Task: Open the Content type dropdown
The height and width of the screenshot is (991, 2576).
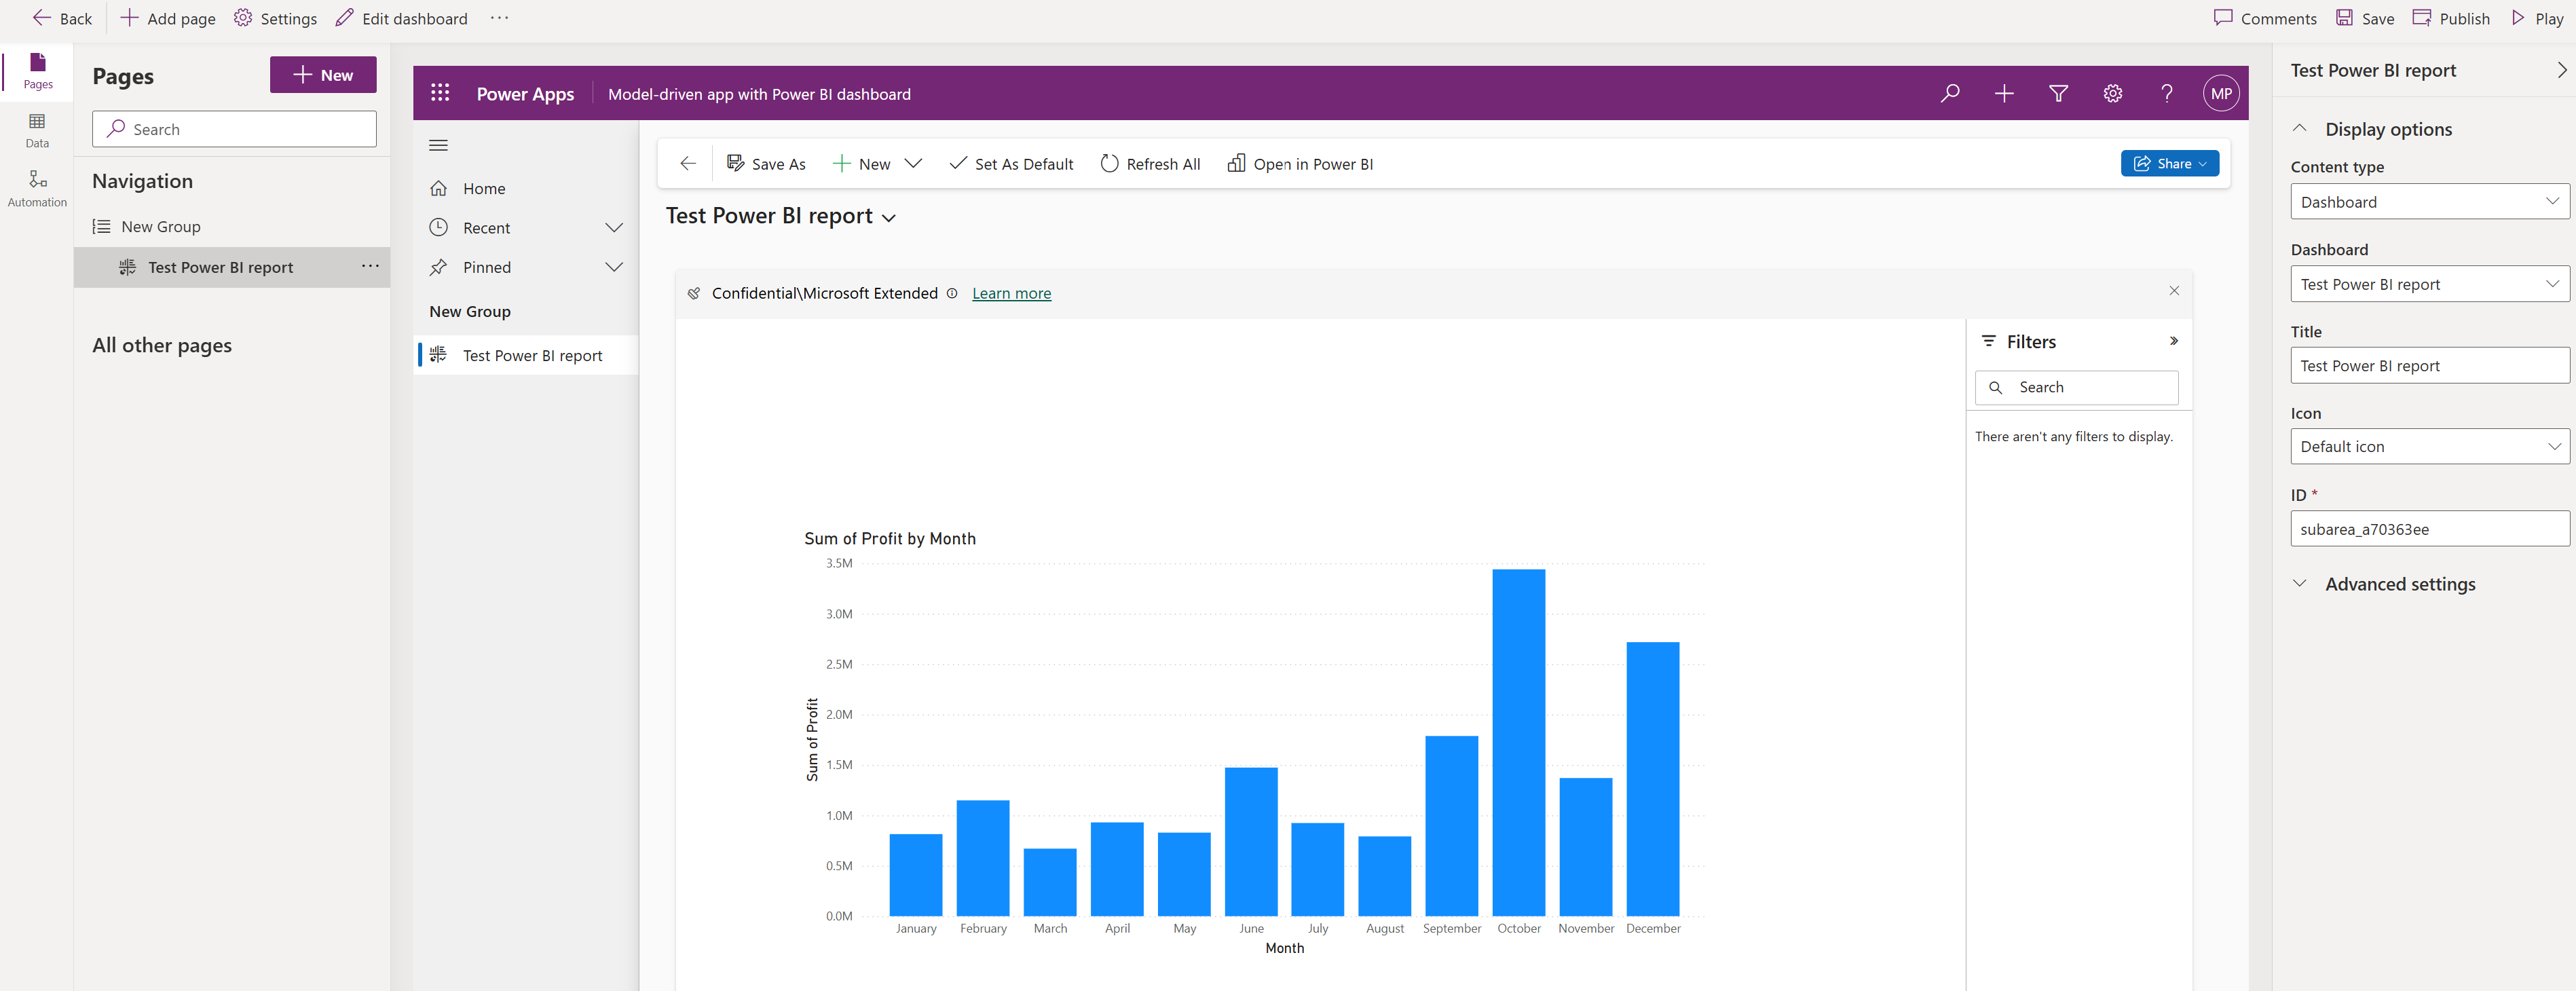Action: [x=2429, y=201]
